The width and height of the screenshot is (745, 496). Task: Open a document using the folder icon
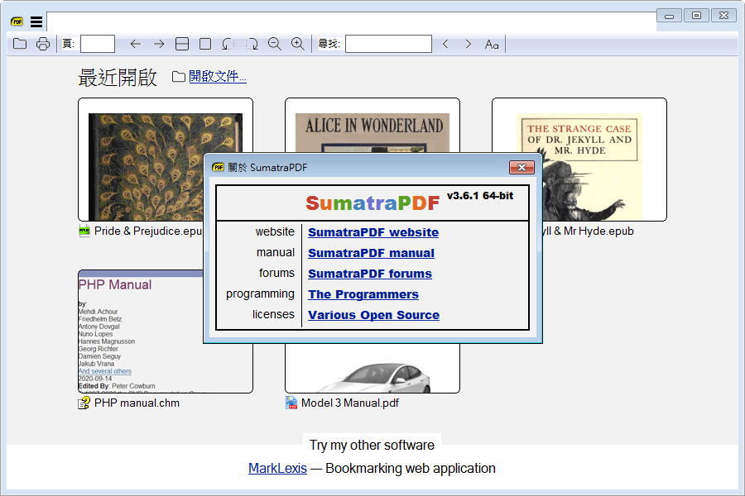19,44
